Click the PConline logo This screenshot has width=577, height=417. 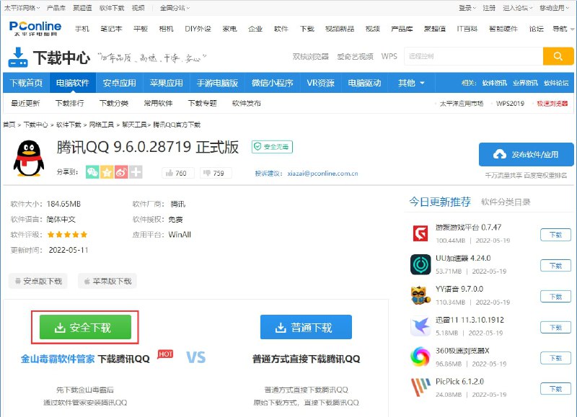(x=35, y=28)
